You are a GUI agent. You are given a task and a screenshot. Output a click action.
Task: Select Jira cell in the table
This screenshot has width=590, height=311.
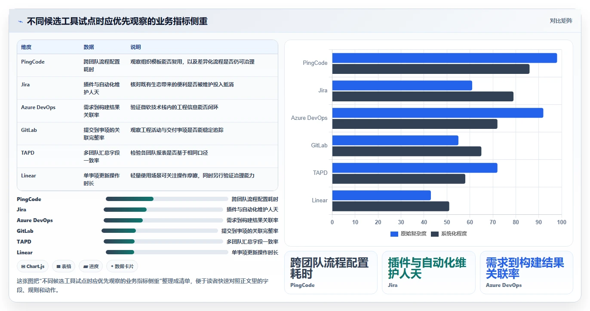point(25,85)
